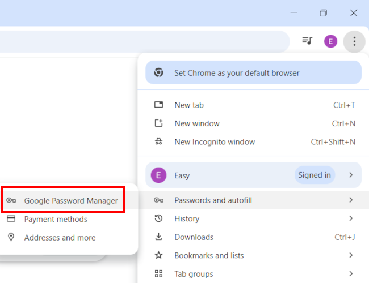This screenshot has height=283, width=369.
Task: Close the Chrome window
Action: (354, 13)
